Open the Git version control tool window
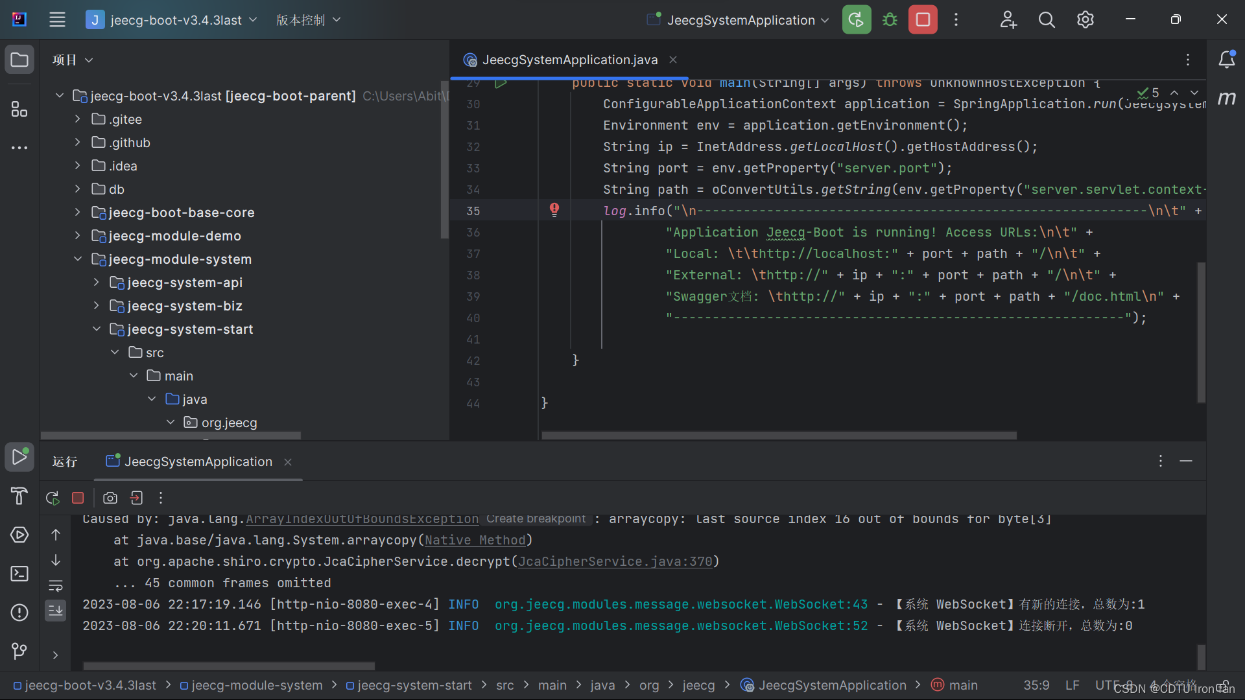Viewport: 1245px width, 700px height. pos(19,650)
